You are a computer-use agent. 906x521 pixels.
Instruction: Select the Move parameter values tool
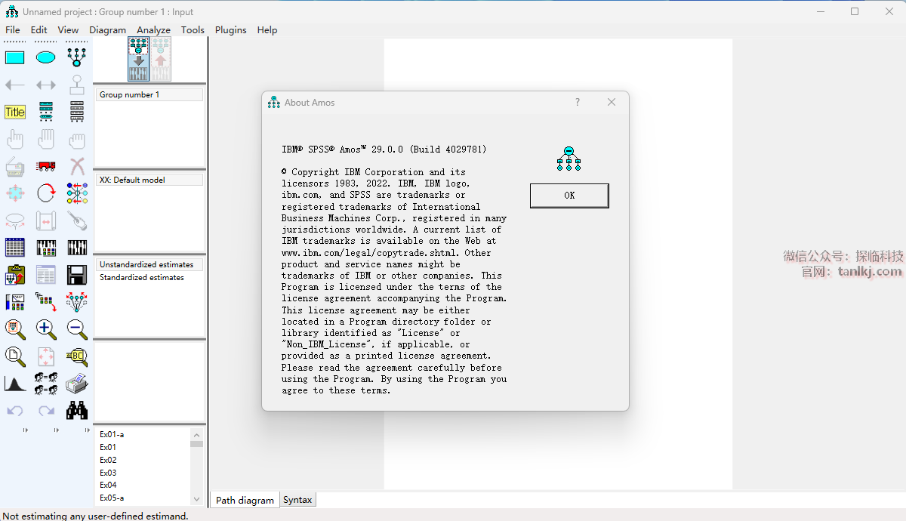pos(15,220)
